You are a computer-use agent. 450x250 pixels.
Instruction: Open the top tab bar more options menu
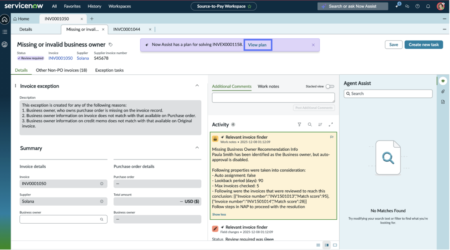pyautogui.click(x=444, y=19)
